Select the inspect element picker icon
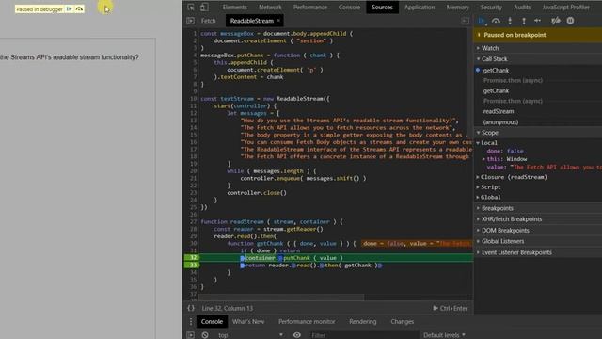 [191, 8]
